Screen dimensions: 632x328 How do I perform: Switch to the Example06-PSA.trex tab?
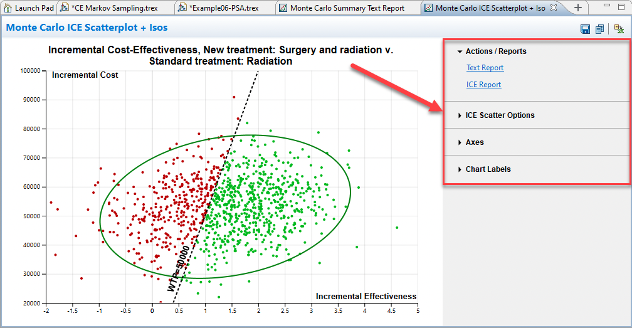click(224, 8)
